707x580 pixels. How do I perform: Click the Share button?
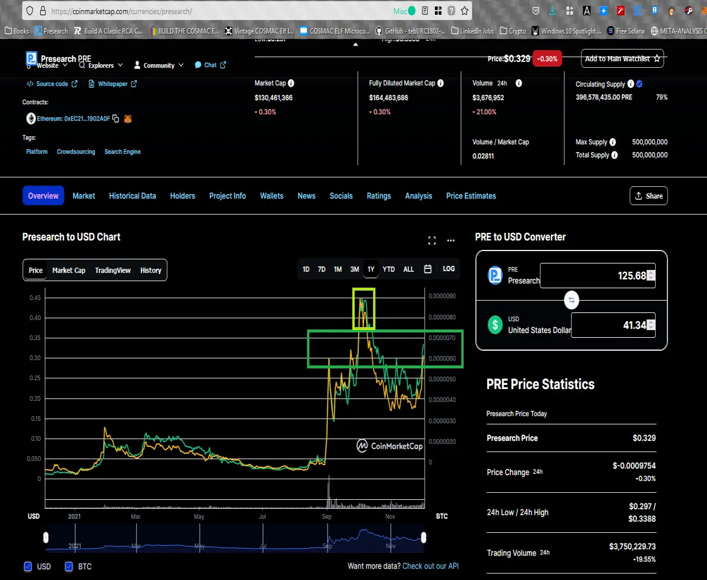tap(649, 196)
